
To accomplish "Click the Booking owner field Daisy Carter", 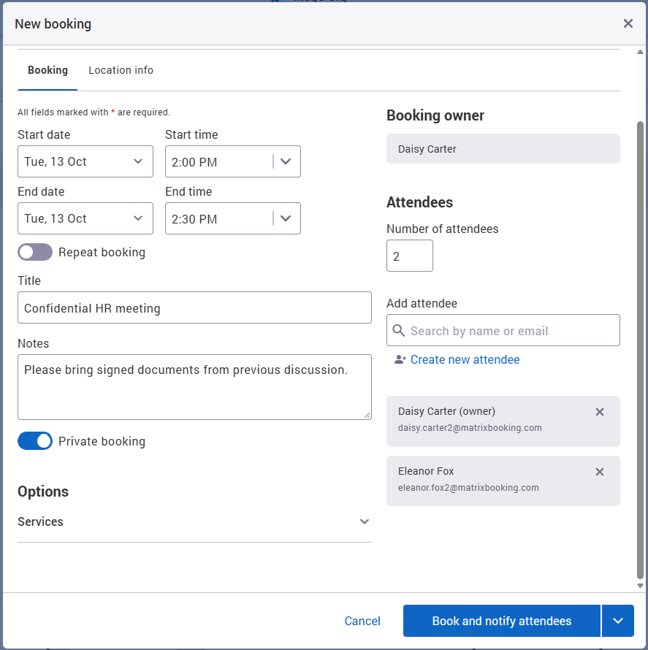I will (x=503, y=148).
